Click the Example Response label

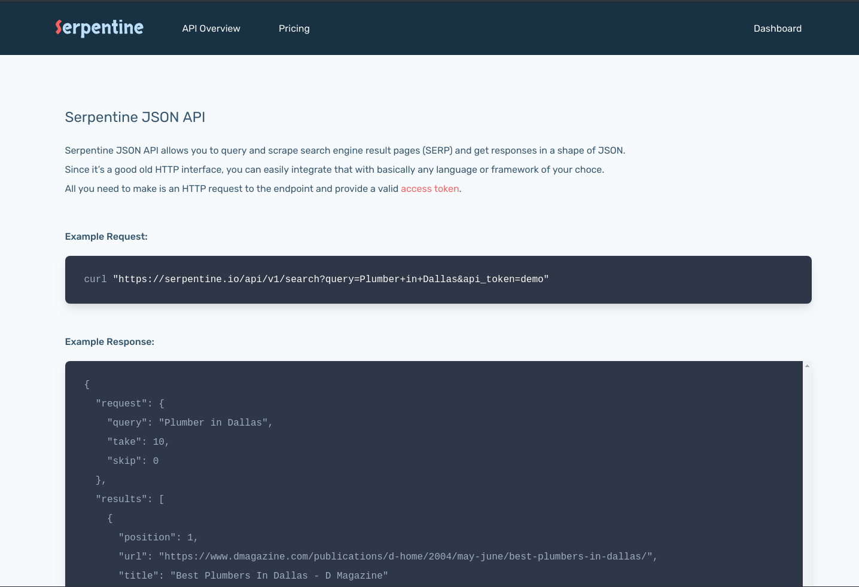pos(109,342)
